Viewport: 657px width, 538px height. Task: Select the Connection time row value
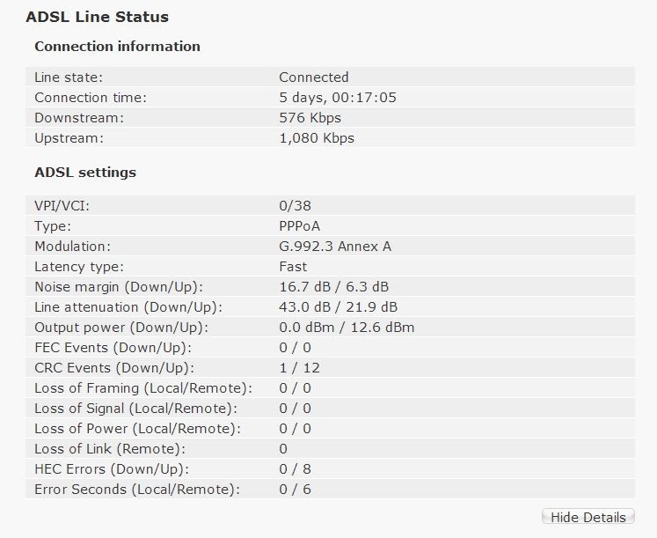point(338,98)
